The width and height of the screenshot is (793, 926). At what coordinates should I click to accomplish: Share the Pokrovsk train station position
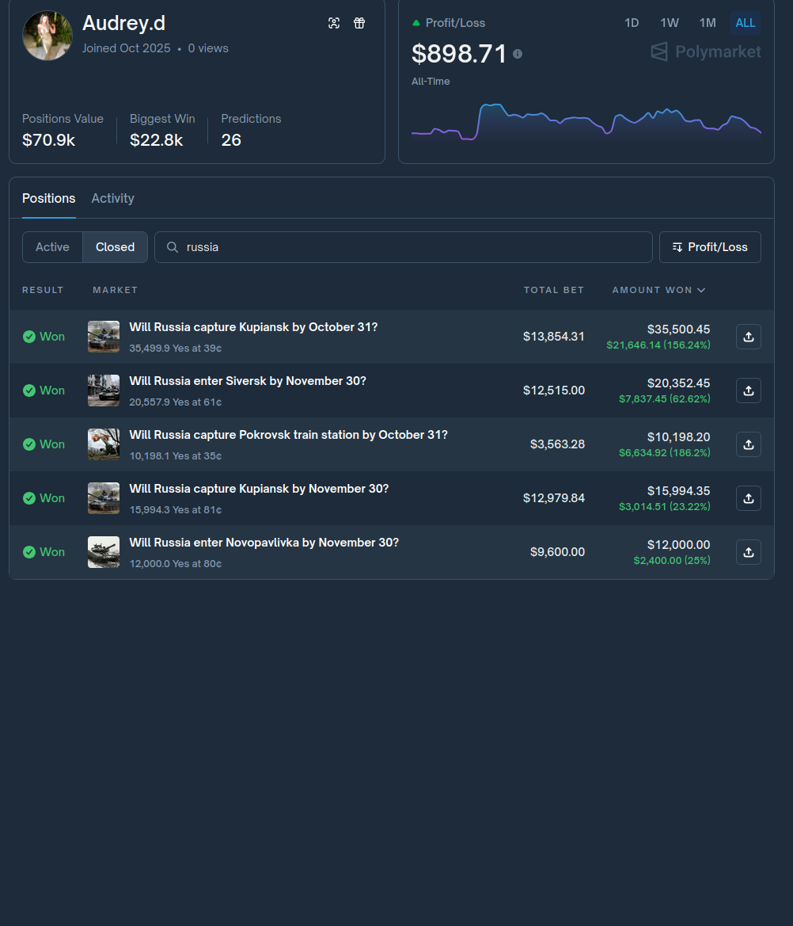[x=748, y=444]
